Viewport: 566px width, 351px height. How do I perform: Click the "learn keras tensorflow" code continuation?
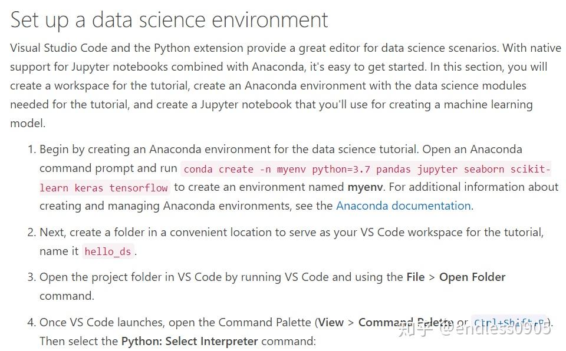[x=104, y=188]
